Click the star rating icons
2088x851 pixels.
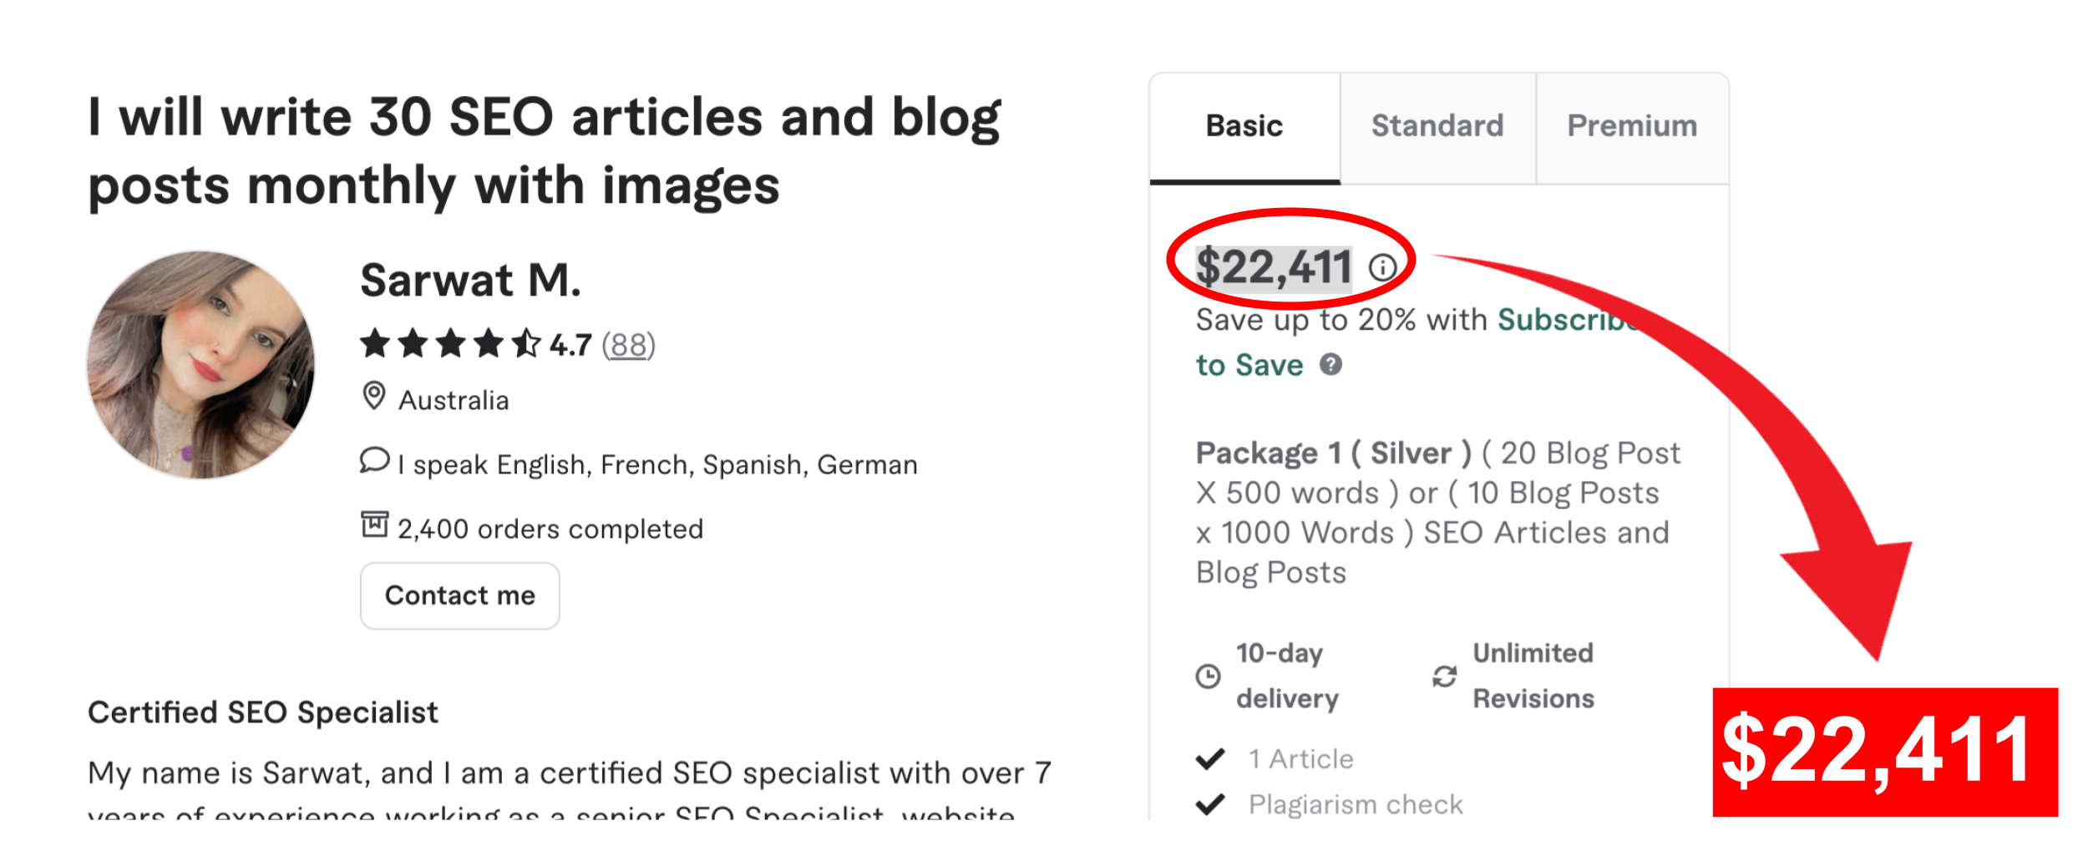pyautogui.click(x=450, y=343)
